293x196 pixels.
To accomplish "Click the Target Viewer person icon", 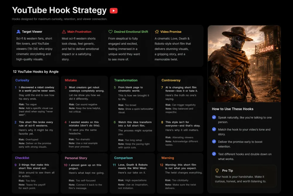I will pyautogui.click(x=18, y=32).
